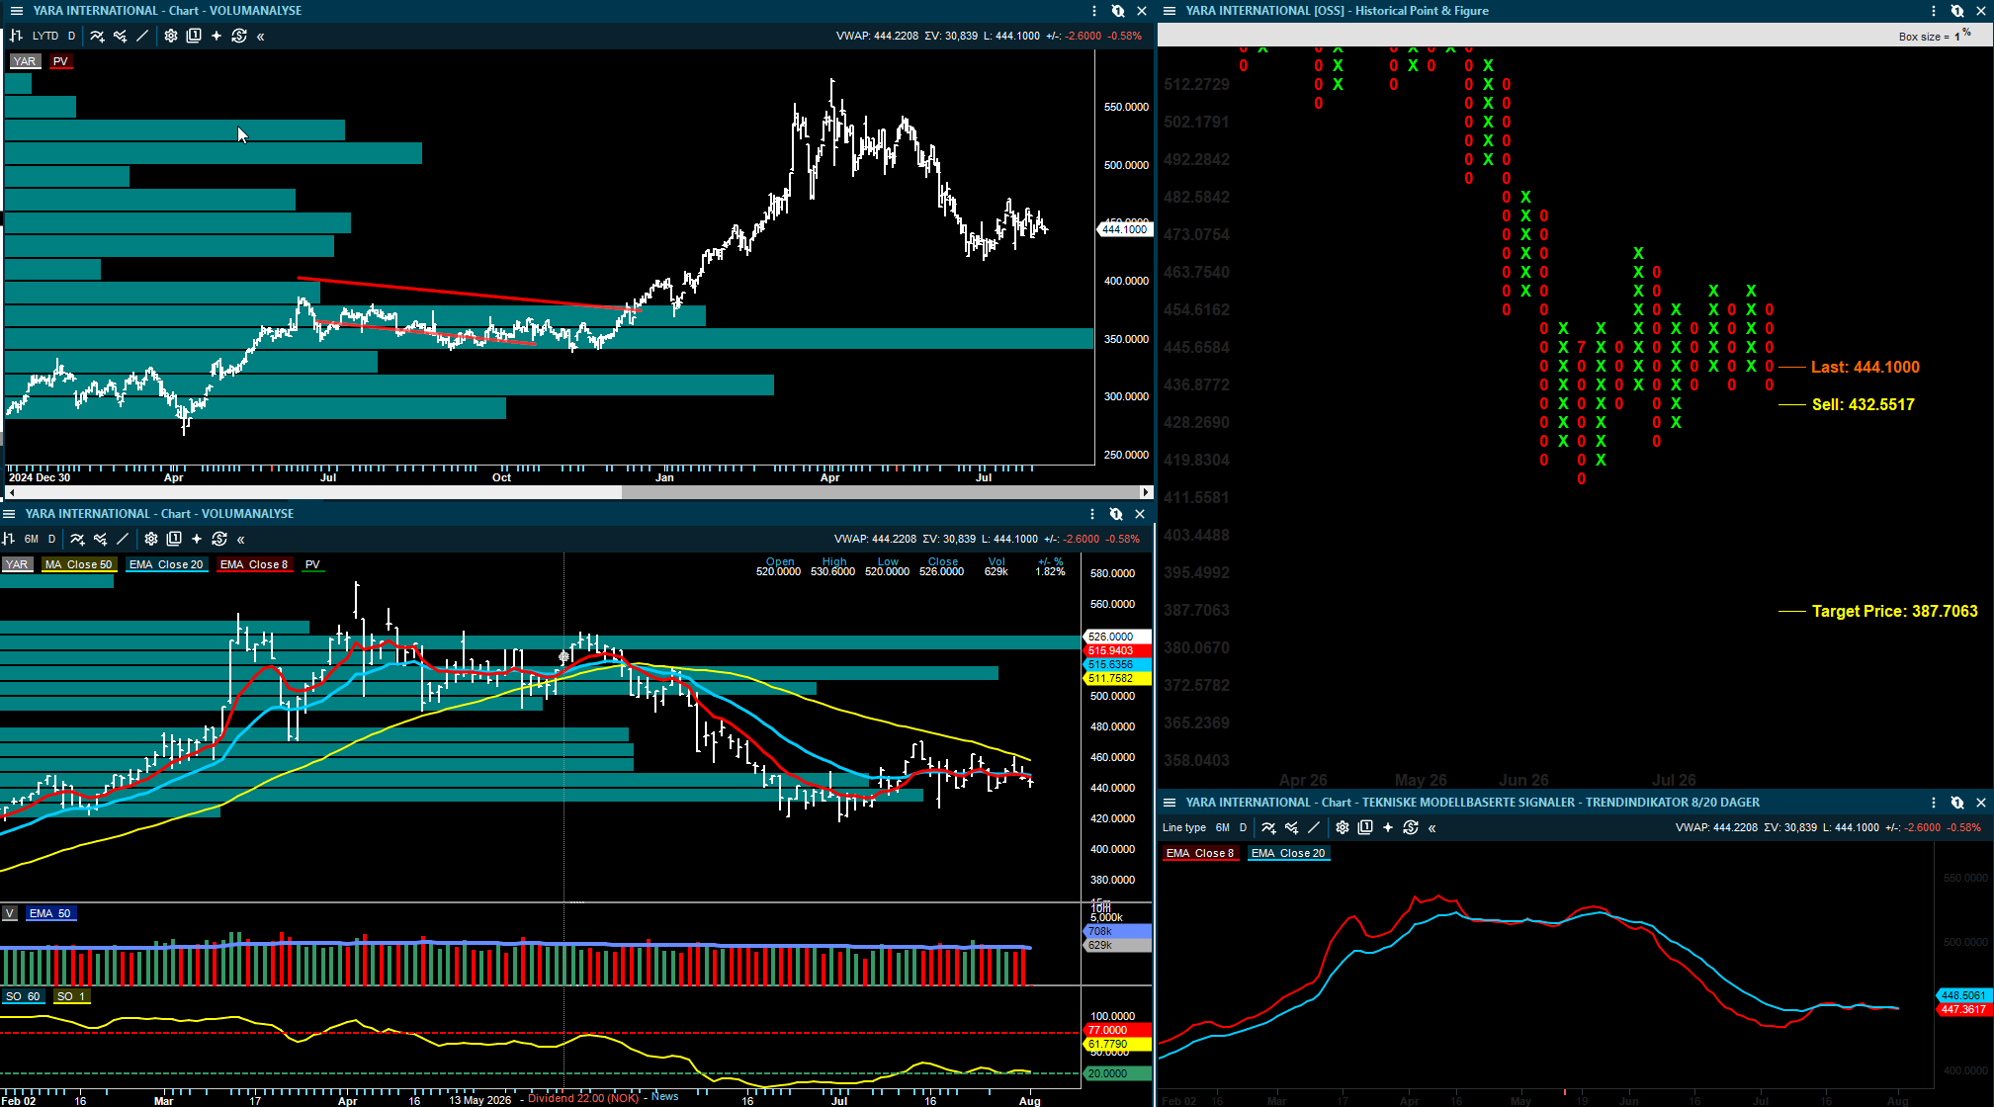Collapse the top chart toolbar with double chevron
This screenshot has height=1107, width=1994.
coord(261,37)
